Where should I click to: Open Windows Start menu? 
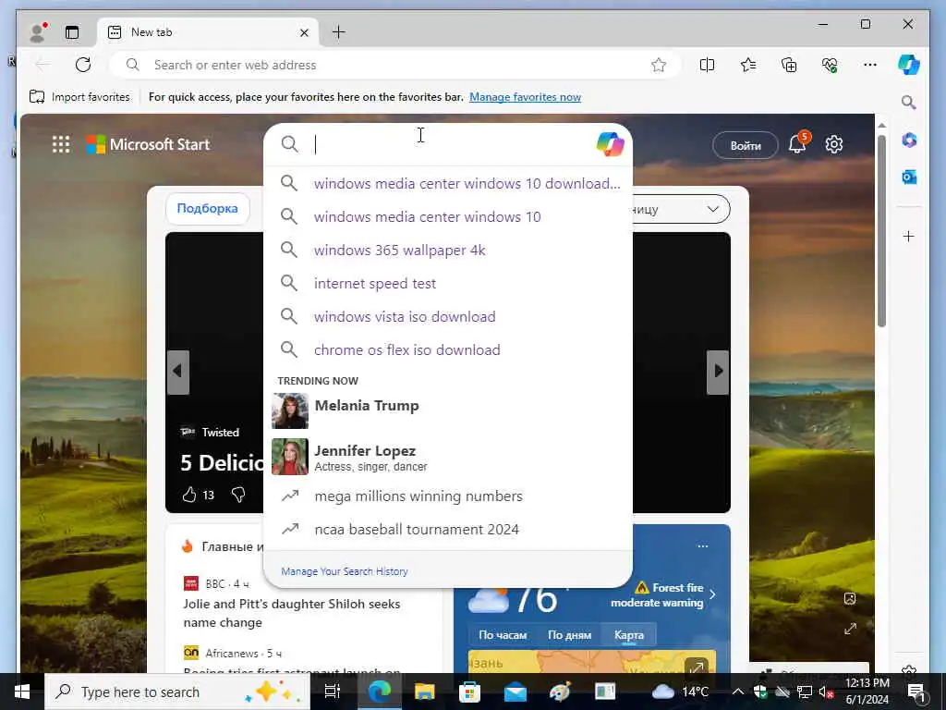coord(22,692)
